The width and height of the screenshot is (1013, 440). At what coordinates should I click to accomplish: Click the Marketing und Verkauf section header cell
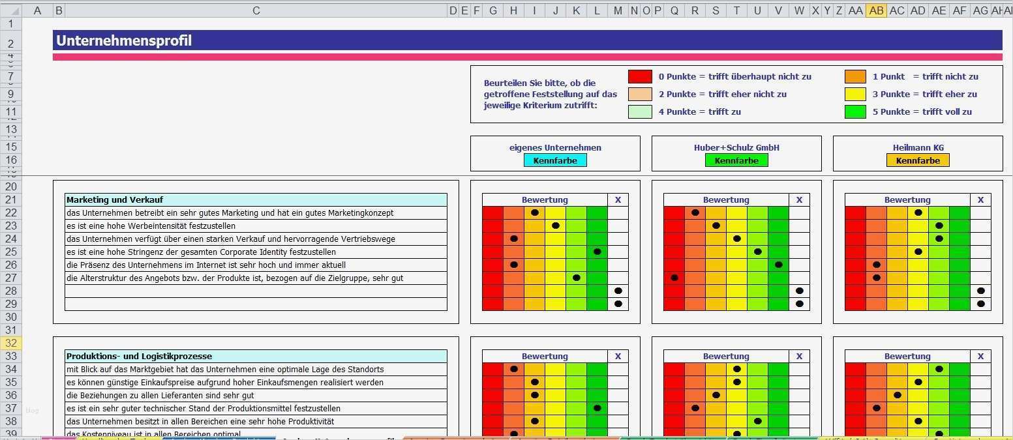tap(256, 199)
